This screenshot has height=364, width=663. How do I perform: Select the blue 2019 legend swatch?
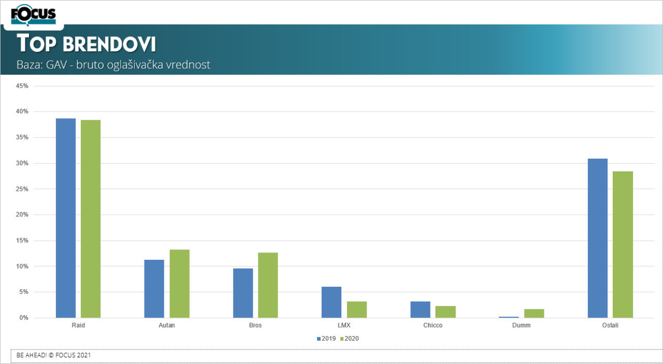pyautogui.click(x=319, y=339)
